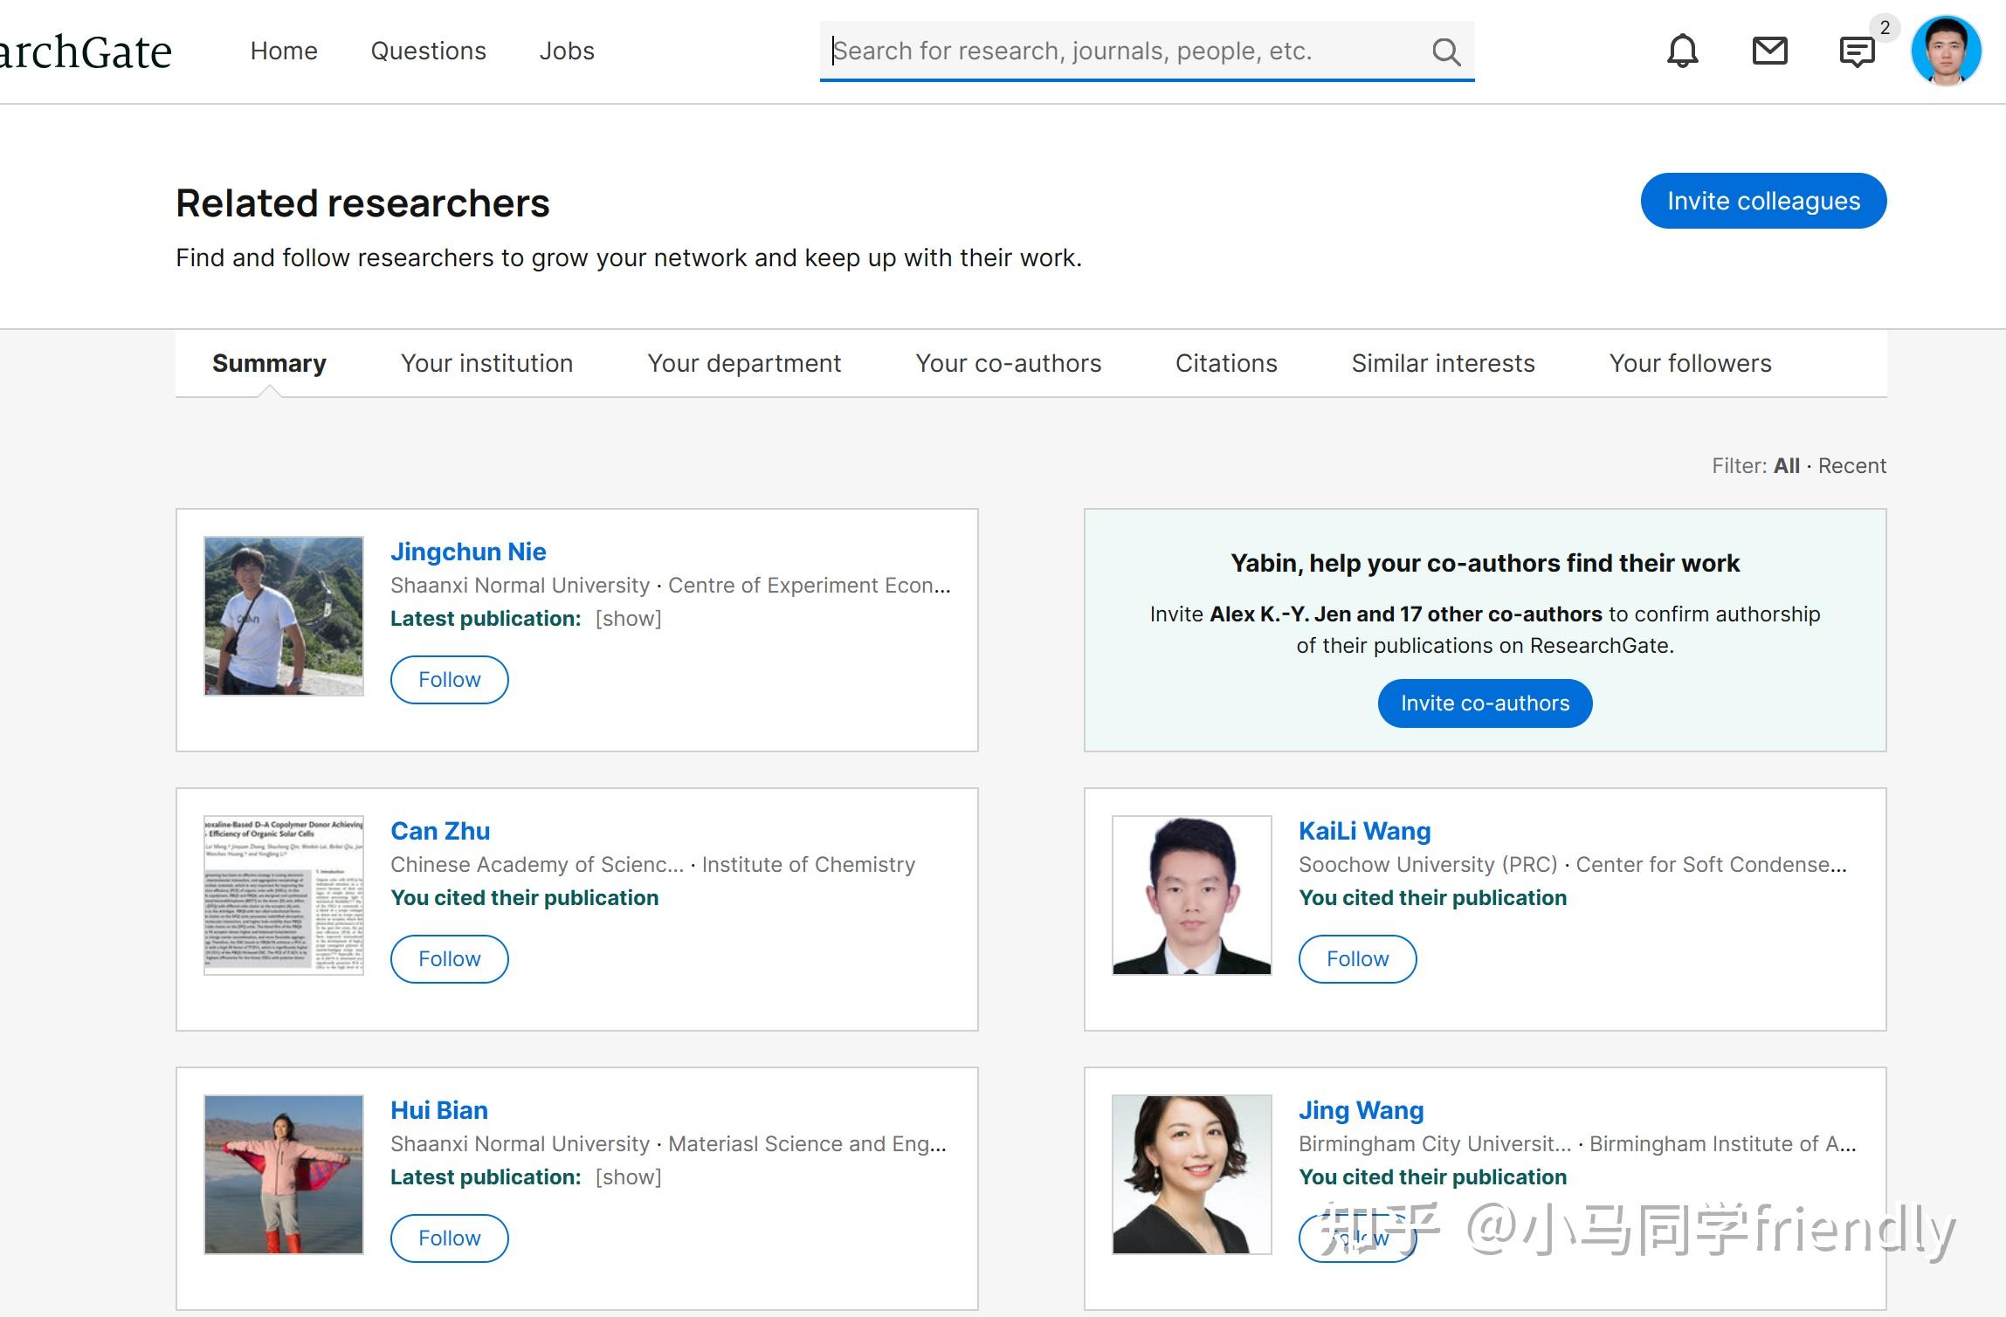The width and height of the screenshot is (2006, 1317).
Task: Filter researchers by Recent
Action: pos(1851,465)
